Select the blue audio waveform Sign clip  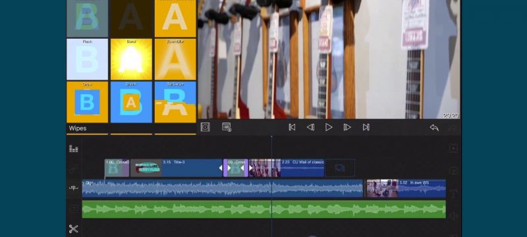pyautogui.click(x=223, y=188)
